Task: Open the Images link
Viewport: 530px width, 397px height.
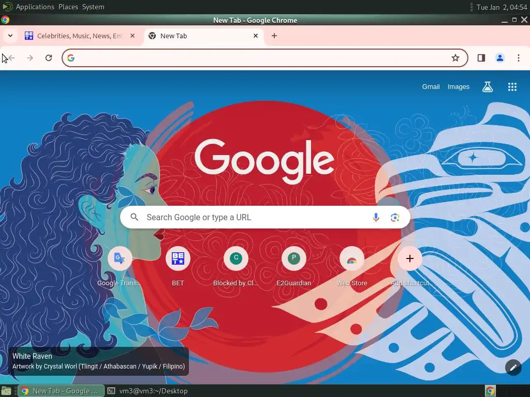Action: (459, 87)
